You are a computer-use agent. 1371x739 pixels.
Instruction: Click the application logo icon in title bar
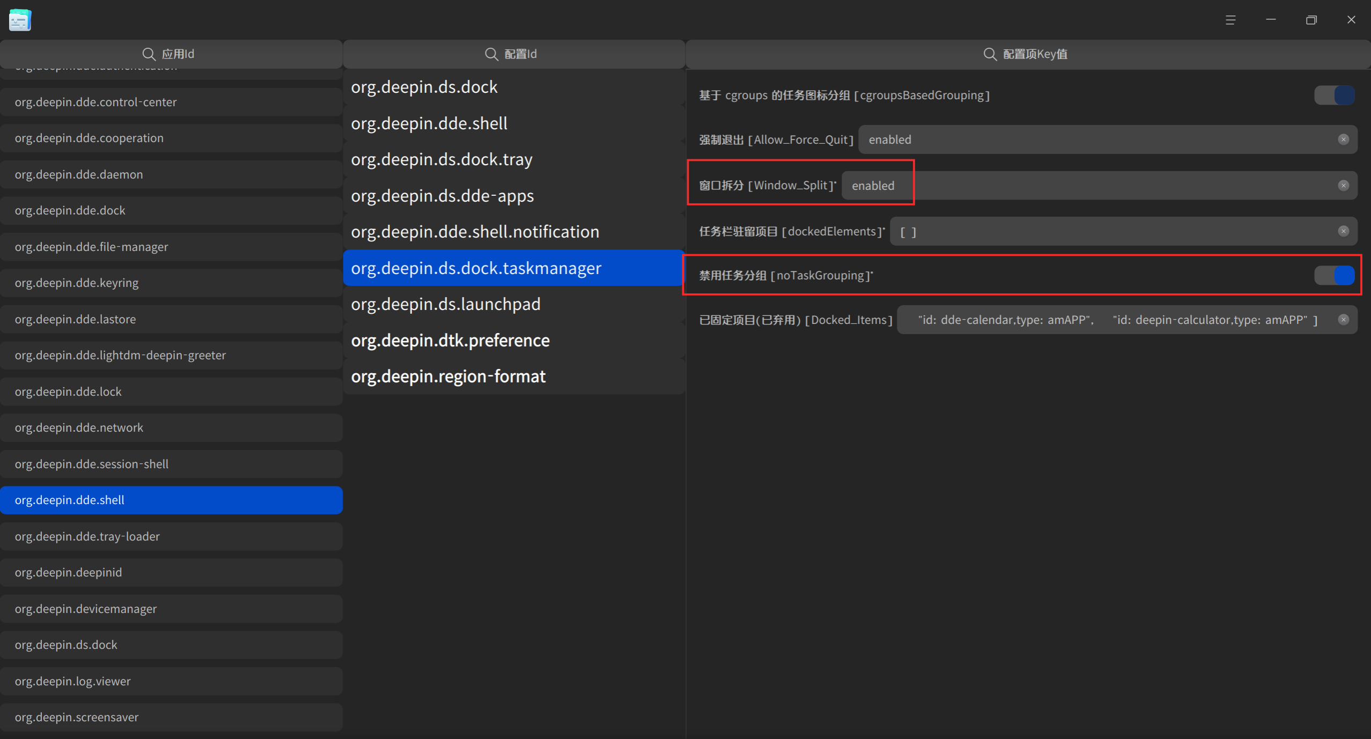(20, 20)
